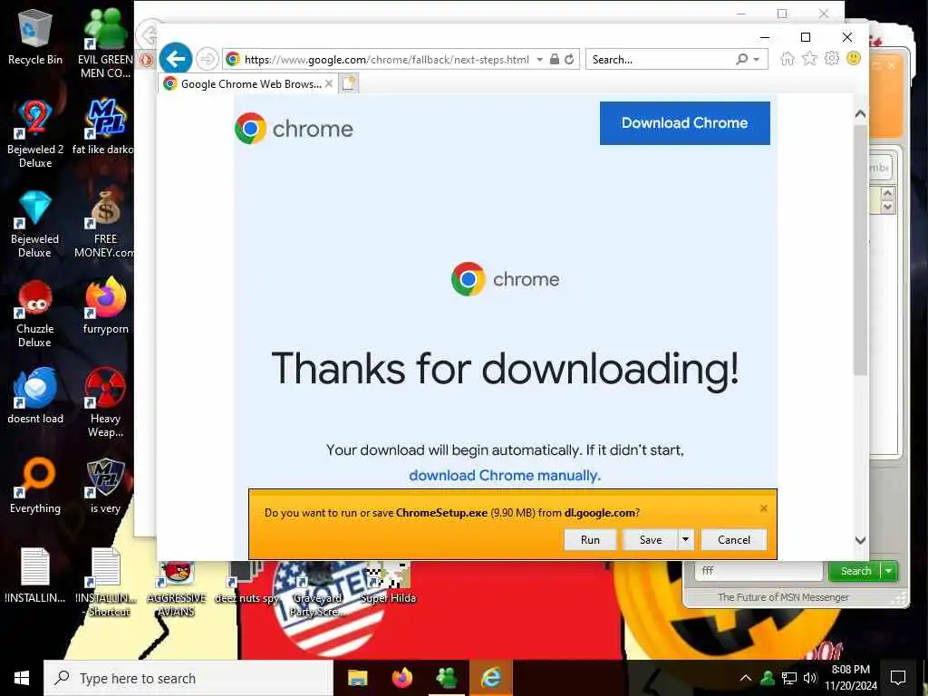Image resolution: width=928 pixels, height=696 pixels.
Task: Select the Heavy Weap... desktop icon
Action: click(x=105, y=402)
